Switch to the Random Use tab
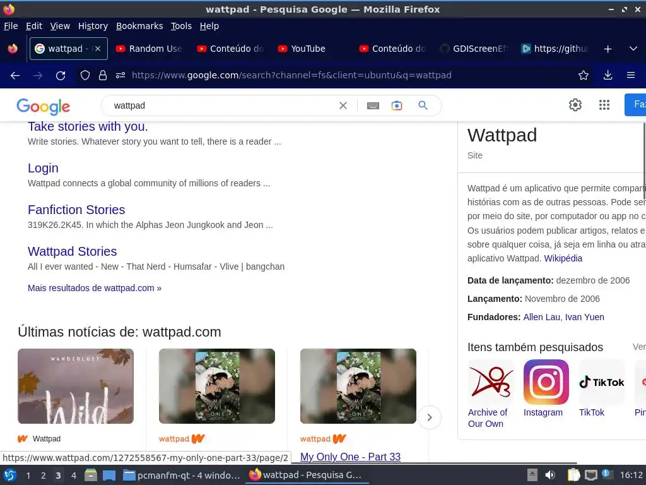Screen dimensions: 646x485 pos(150,49)
